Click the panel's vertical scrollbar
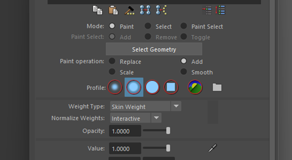The image size is (292, 160). click(272, 80)
